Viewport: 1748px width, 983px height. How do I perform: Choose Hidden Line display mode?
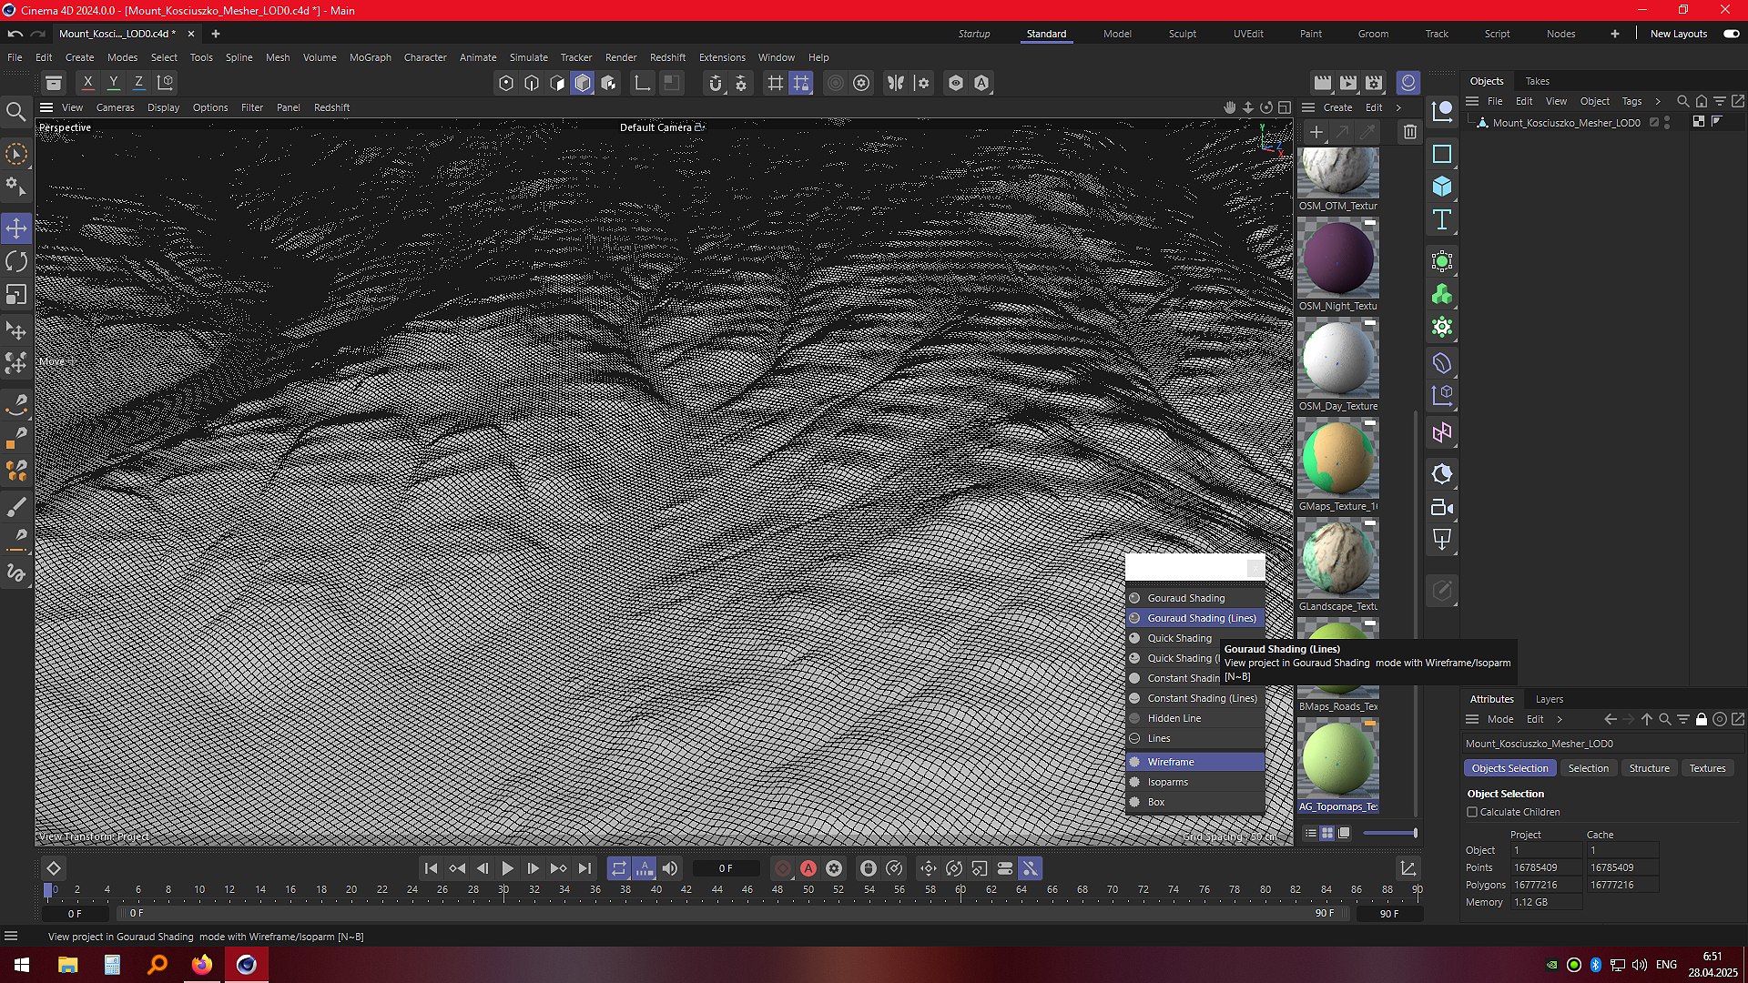[1195, 718]
